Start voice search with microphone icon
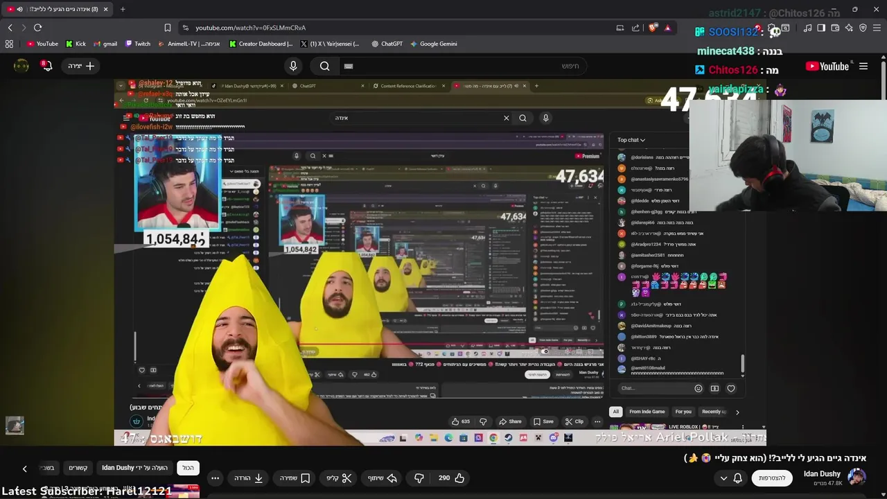Image resolution: width=887 pixels, height=499 pixels. (x=293, y=66)
